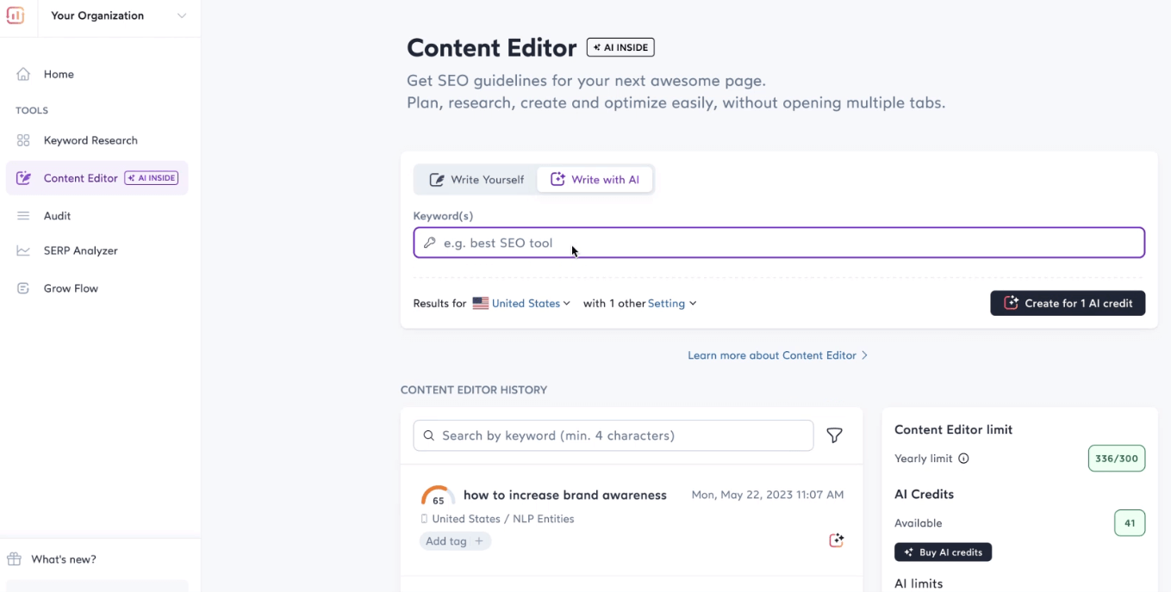Click Content Editor limit heading
This screenshot has width=1171, height=592.
(x=953, y=429)
